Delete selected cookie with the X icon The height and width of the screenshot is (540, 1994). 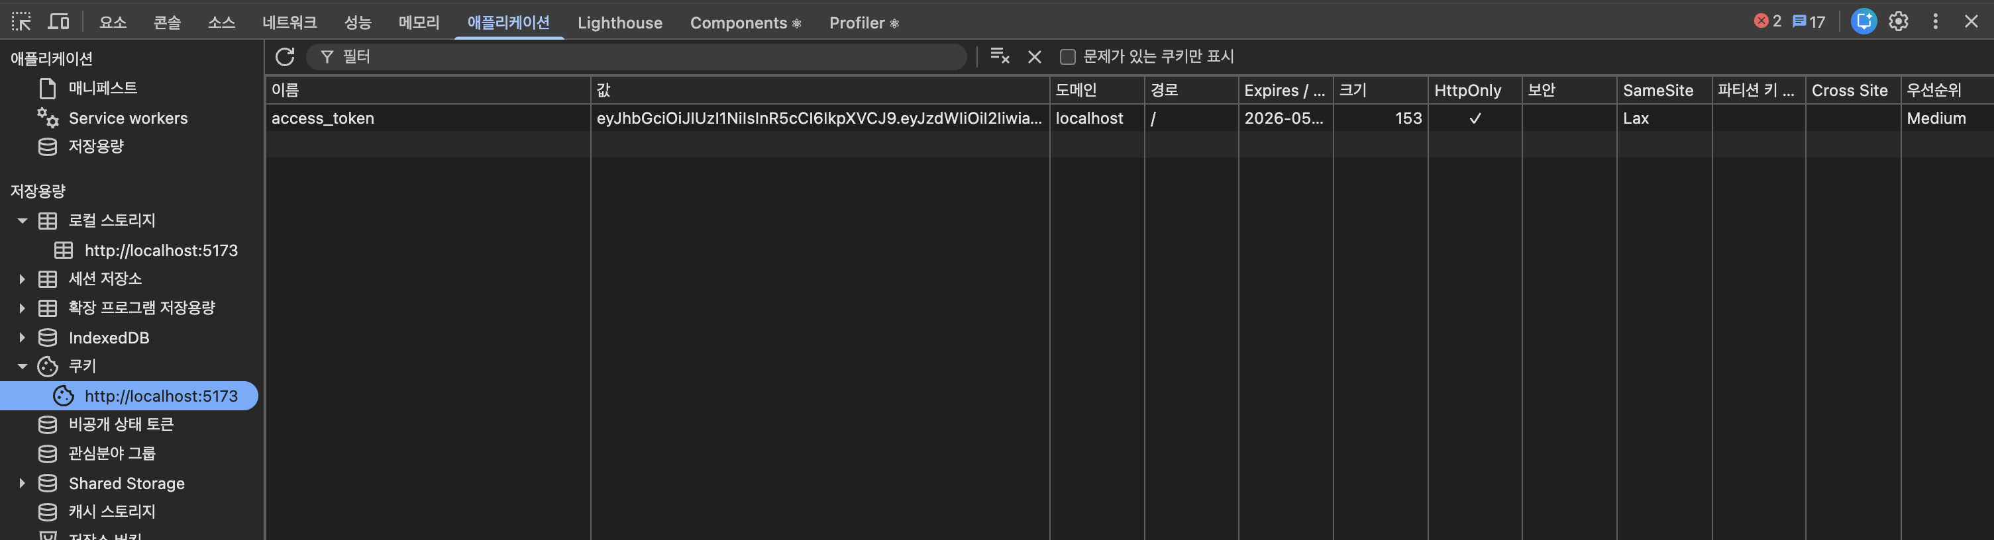tap(1034, 56)
